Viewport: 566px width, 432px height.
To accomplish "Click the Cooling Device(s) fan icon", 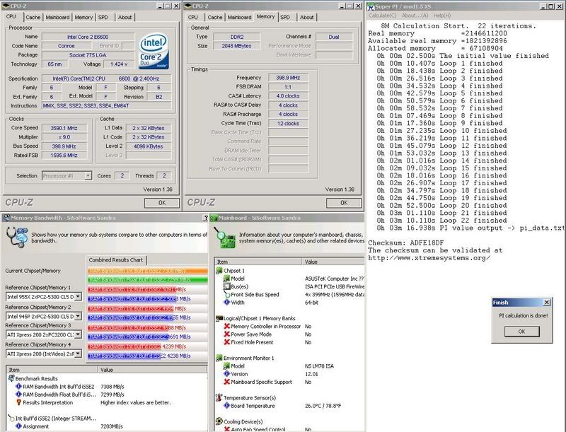I will [219, 421].
